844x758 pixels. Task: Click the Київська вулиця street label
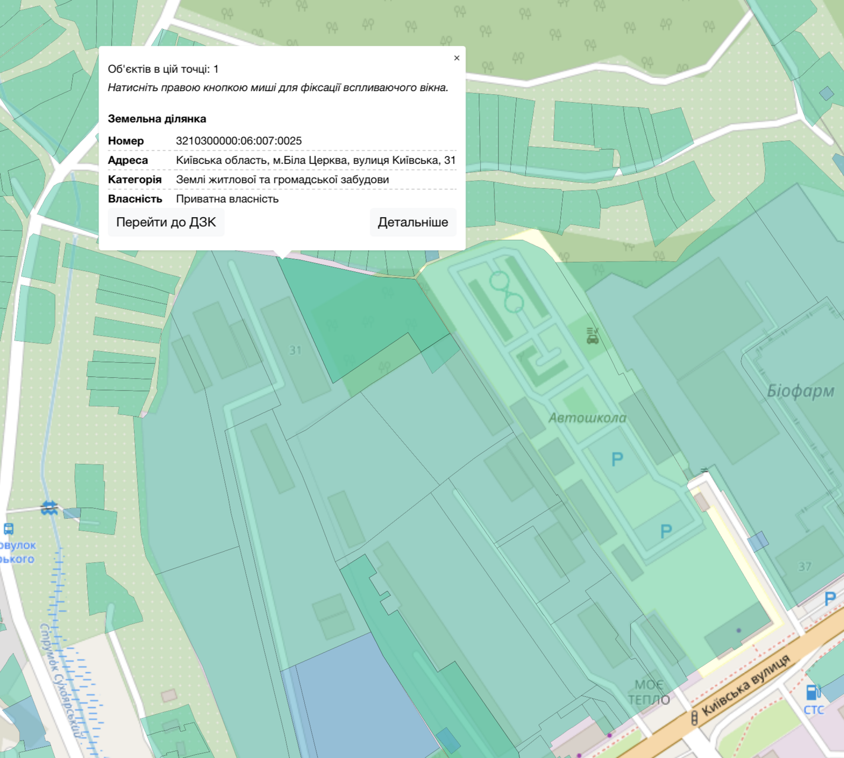point(746,684)
